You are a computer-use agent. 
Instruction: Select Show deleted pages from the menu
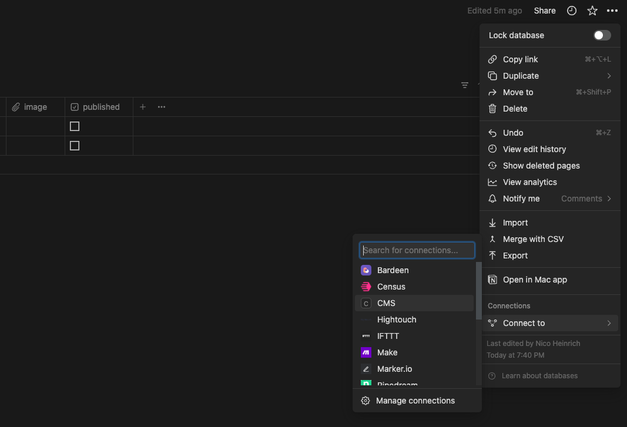pos(541,166)
